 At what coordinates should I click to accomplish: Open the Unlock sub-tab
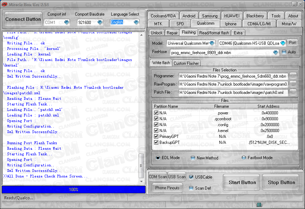[x=157, y=33]
